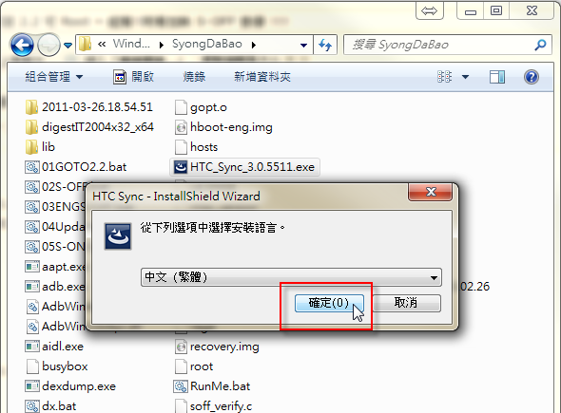Open the Help question mark icon
The image size is (561, 413).
tap(532, 77)
